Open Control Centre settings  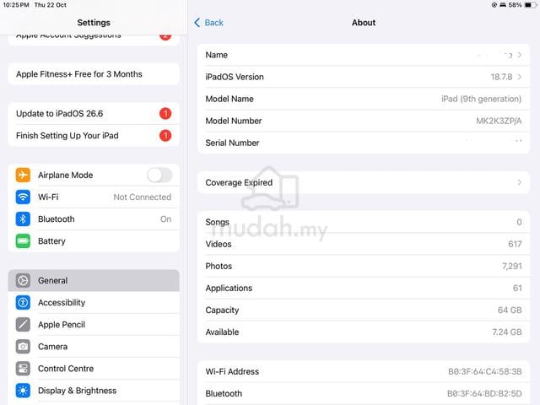point(94,369)
